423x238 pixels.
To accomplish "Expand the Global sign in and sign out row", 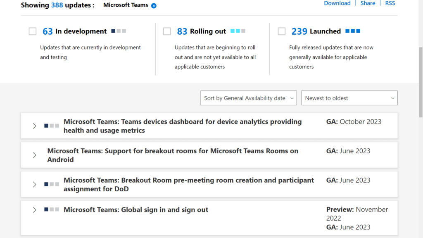I will click(x=35, y=209).
